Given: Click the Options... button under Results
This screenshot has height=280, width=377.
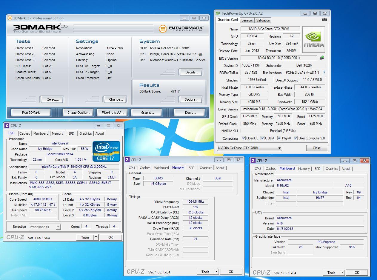Looking at the screenshot, I should 191,99.
